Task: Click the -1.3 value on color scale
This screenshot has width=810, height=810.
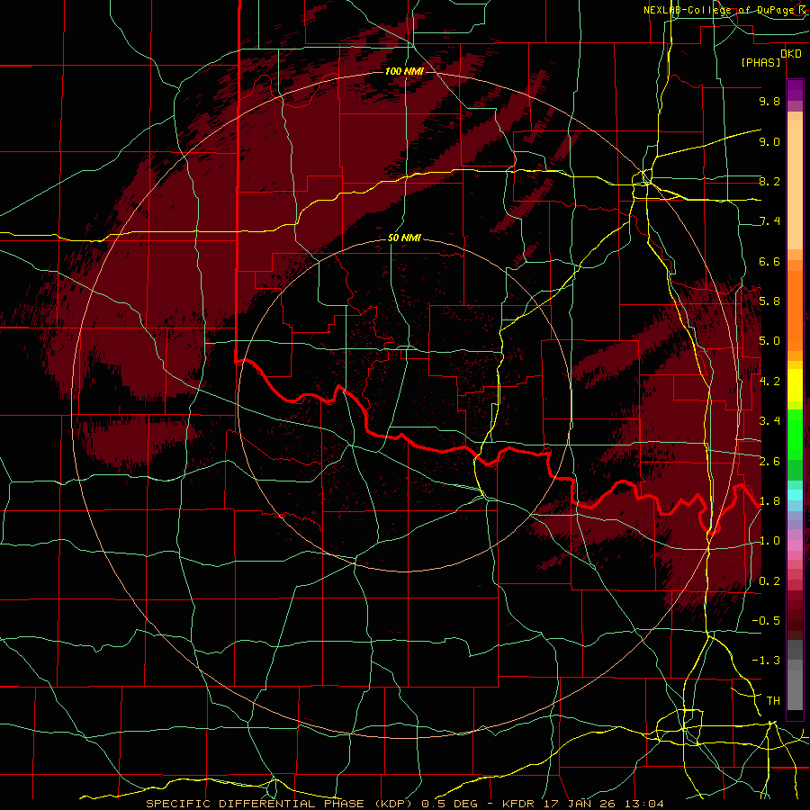Action: pyautogui.click(x=766, y=661)
